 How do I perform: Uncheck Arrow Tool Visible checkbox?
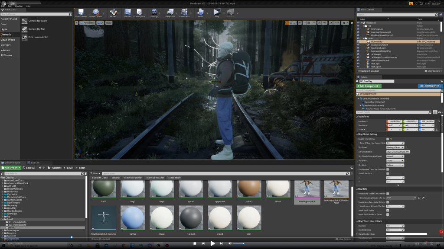pos(388,211)
